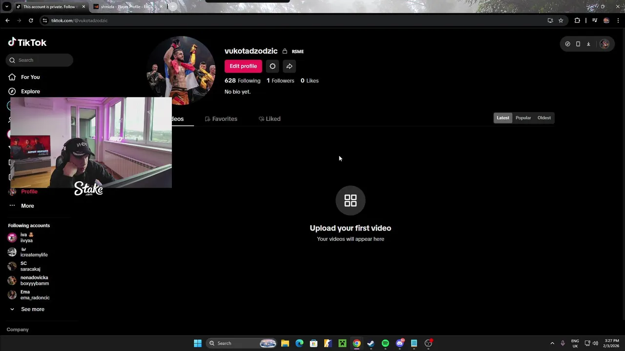The width and height of the screenshot is (625, 351).
Task: Open a new Chrome tab
Action: 172,7
